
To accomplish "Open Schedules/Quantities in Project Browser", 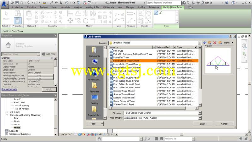I will [x=20, y=134].
